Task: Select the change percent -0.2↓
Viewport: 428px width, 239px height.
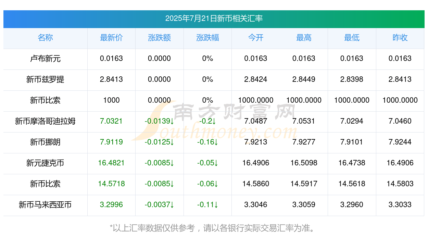Action: [207, 121]
